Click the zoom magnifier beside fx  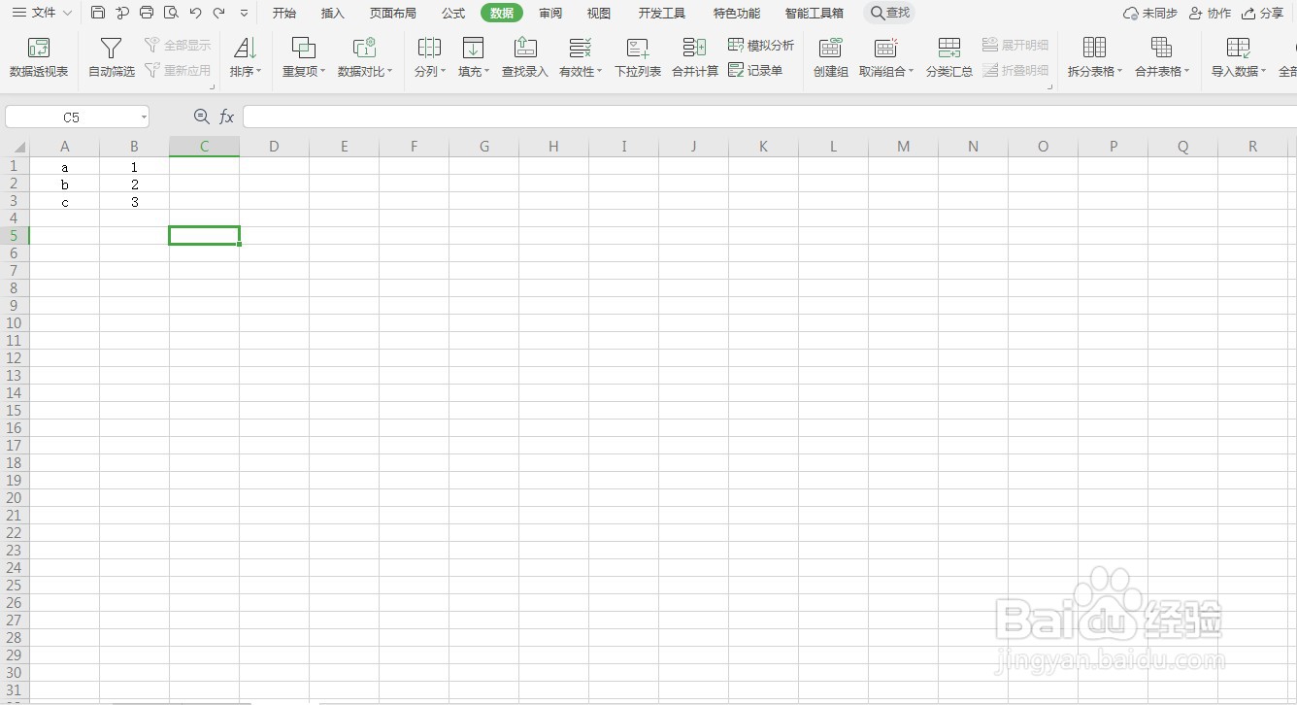pos(201,117)
